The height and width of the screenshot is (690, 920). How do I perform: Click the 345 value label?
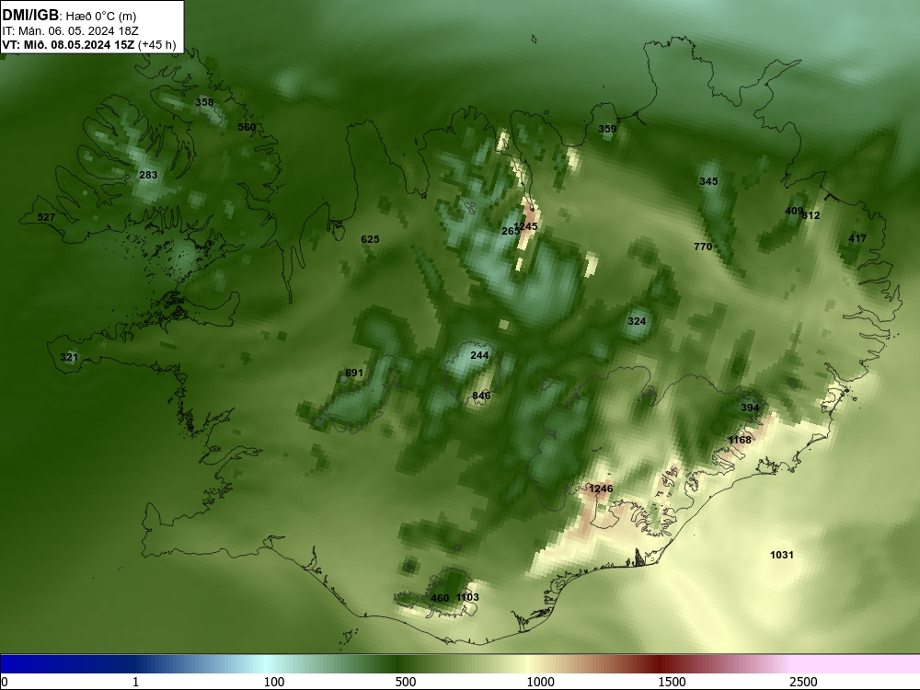coord(708,181)
